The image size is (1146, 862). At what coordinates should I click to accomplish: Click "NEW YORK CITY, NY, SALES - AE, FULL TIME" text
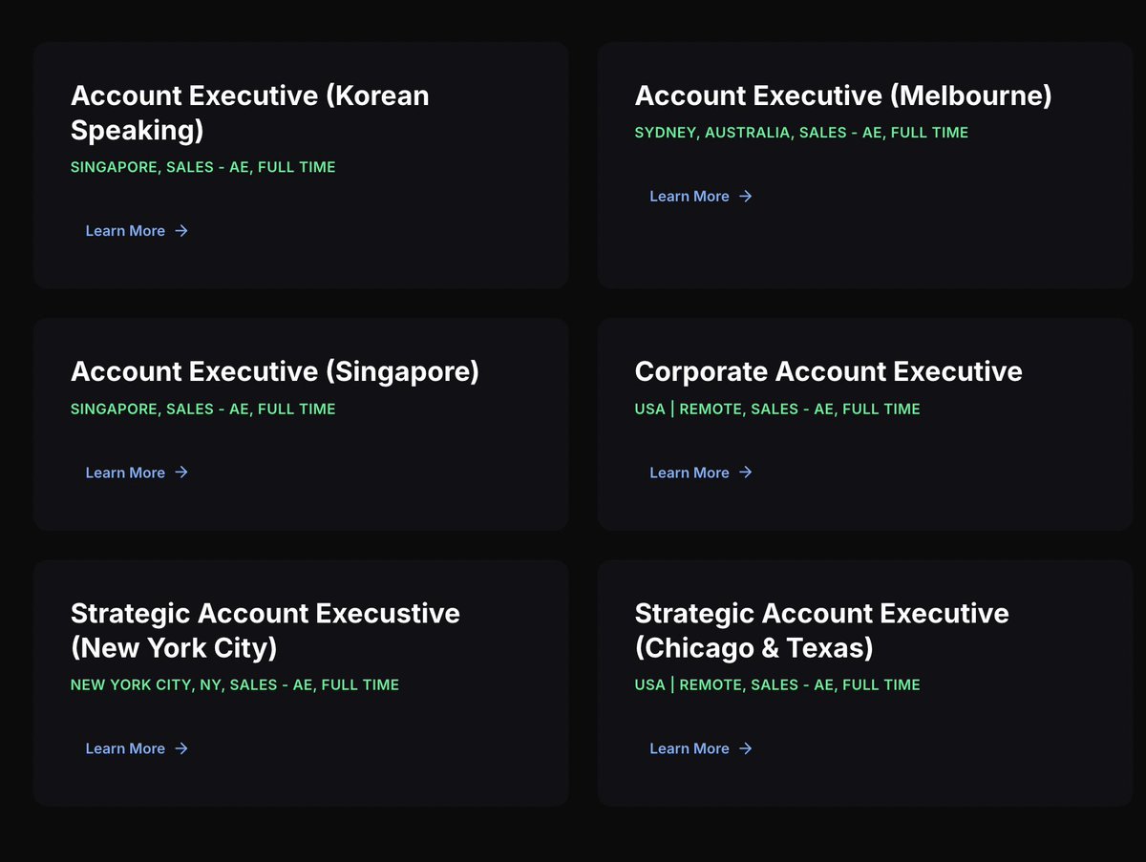235,684
